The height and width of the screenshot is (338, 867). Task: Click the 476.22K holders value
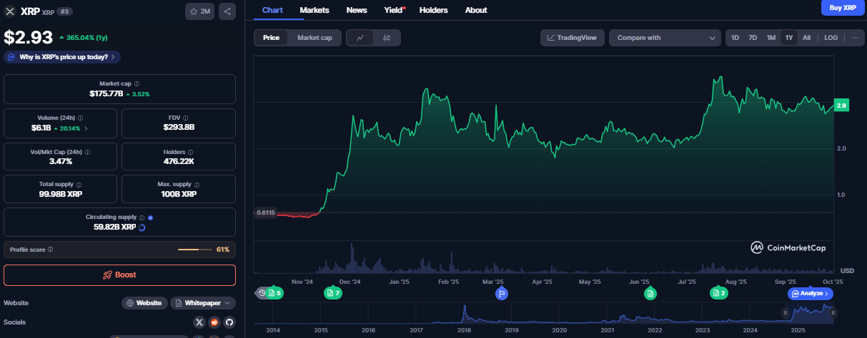[179, 161]
